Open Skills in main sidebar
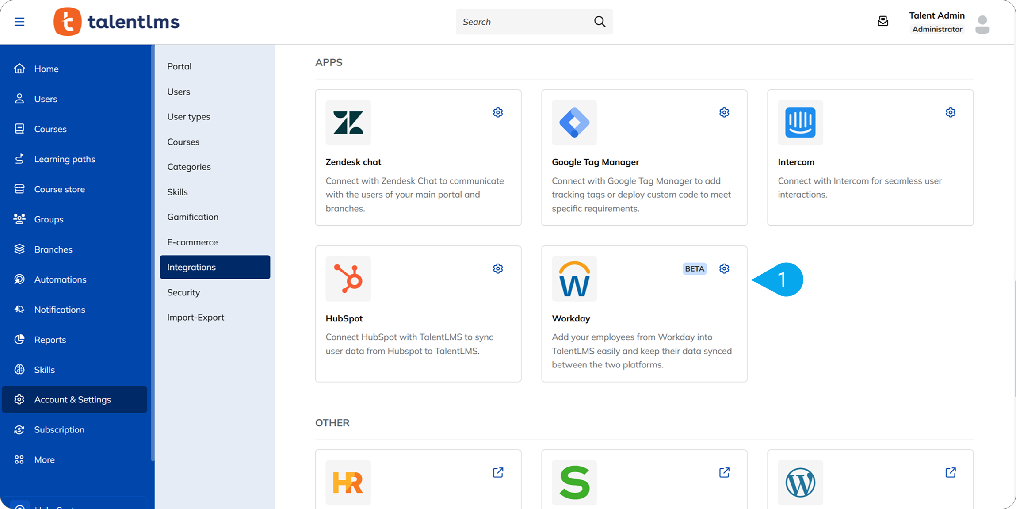 [x=74, y=369]
